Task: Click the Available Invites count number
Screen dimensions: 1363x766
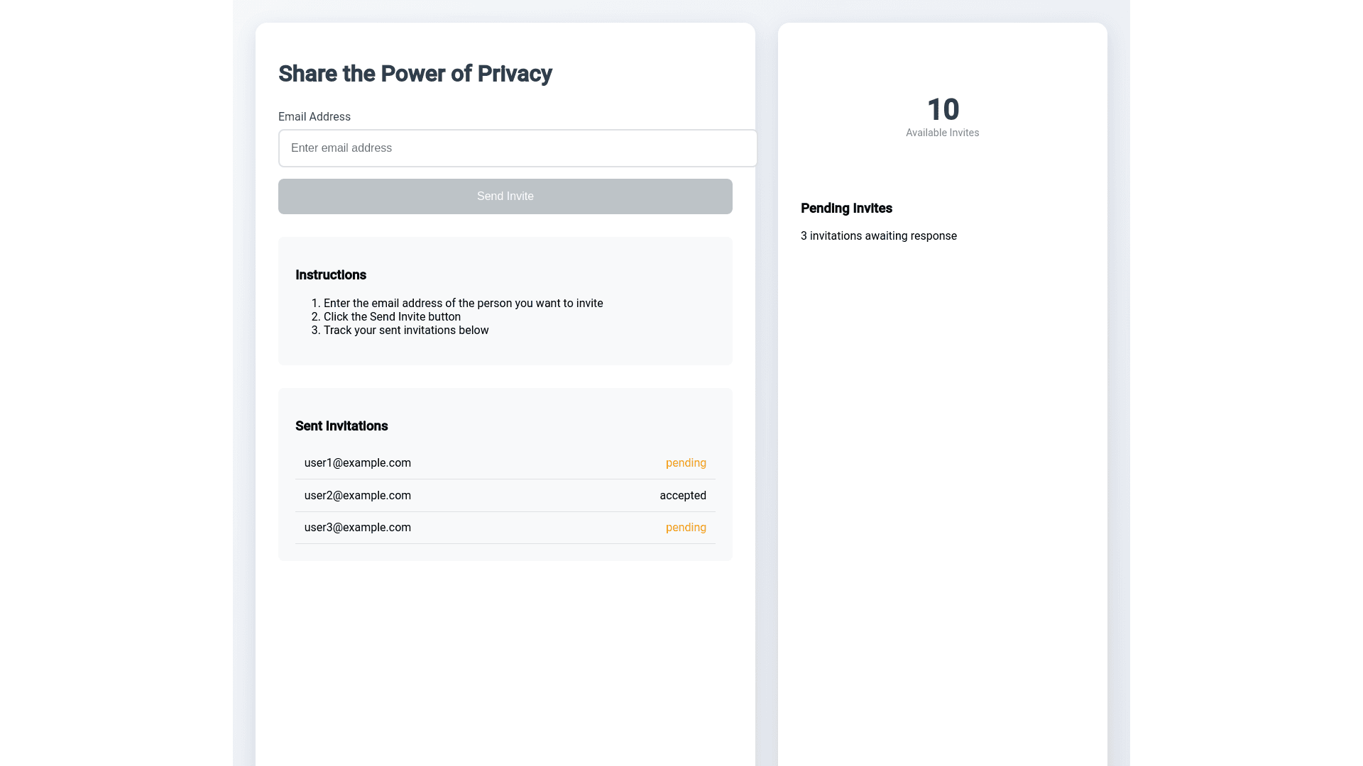Action: (943, 110)
